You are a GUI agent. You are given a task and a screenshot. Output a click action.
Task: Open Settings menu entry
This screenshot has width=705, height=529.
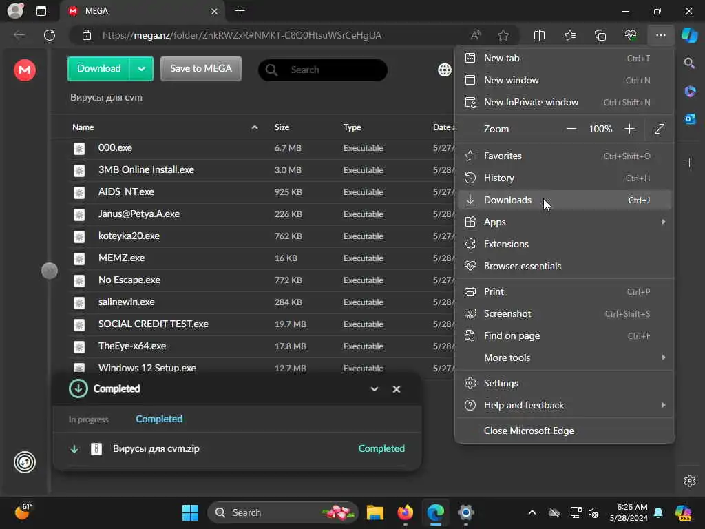click(x=565, y=383)
